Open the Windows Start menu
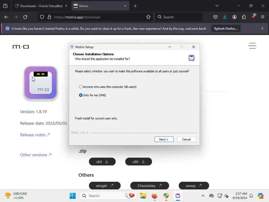 coord(73,196)
